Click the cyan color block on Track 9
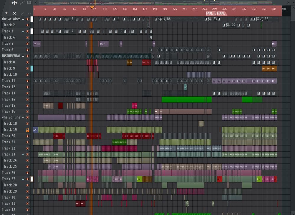The height and width of the screenshot is (215, 295). coord(32,69)
